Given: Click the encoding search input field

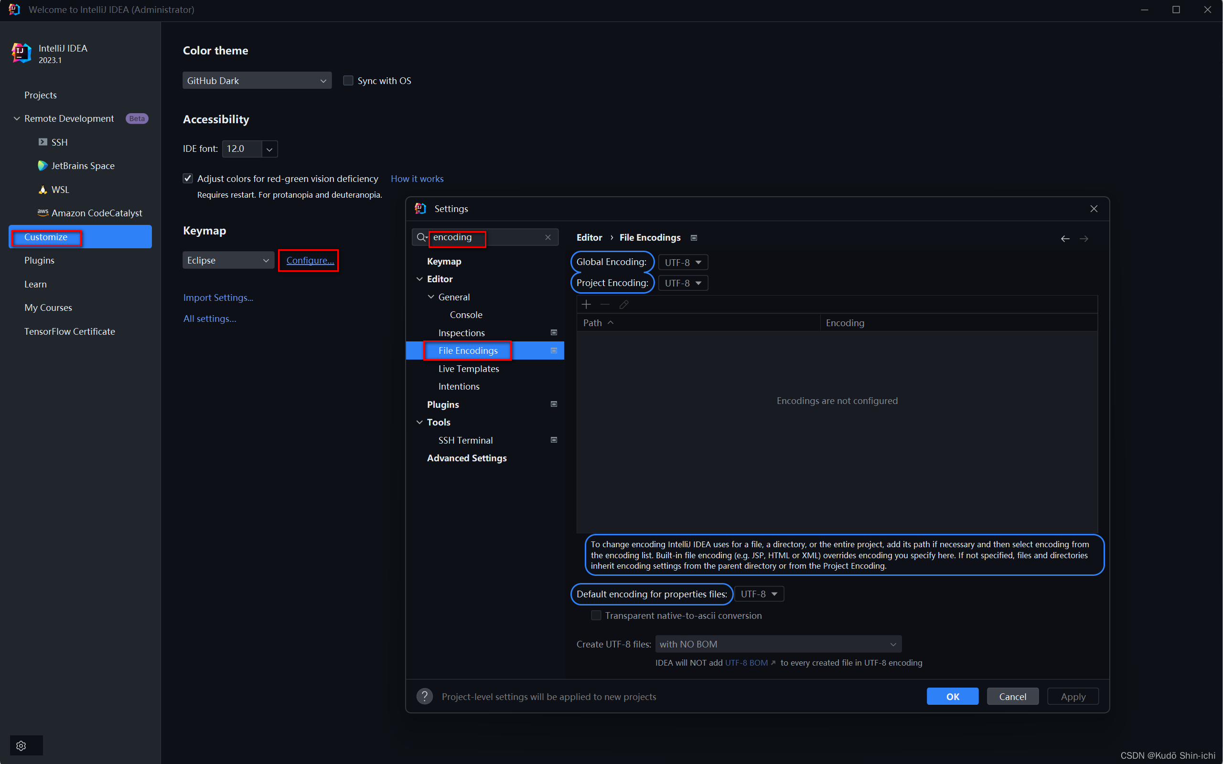Looking at the screenshot, I should [485, 237].
